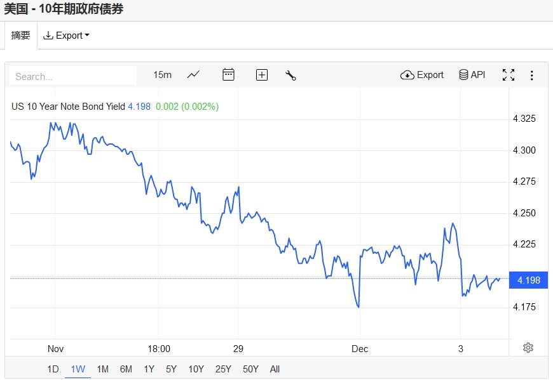Open the chart type line icon
Image resolution: width=553 pixels, height=380 pixels.
pyautogui.click(x=193, y=75)
